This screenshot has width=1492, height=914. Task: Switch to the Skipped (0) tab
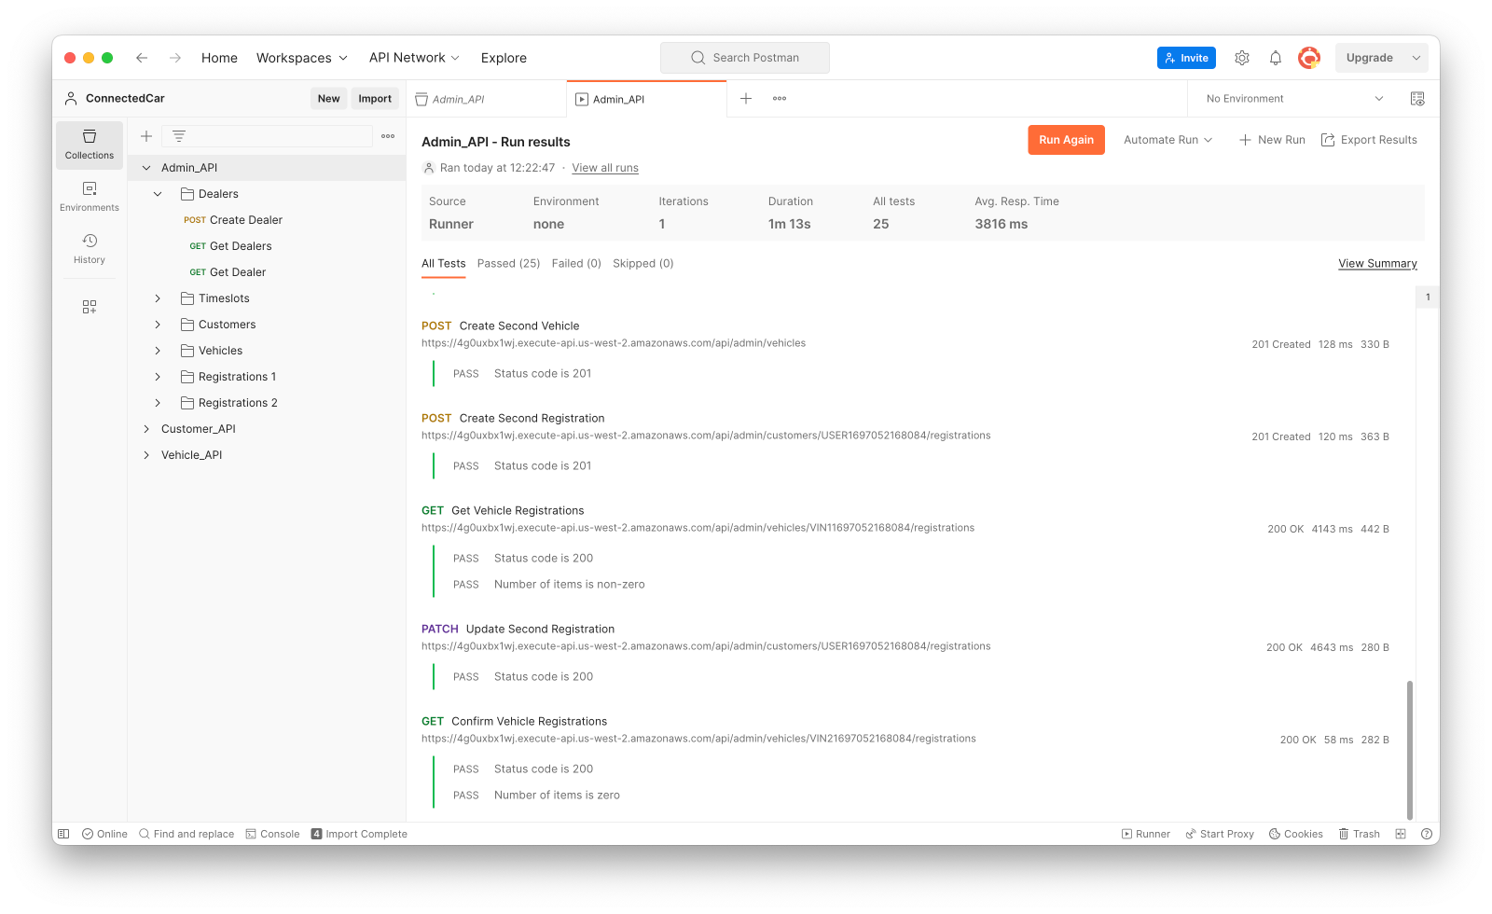pyautogui.click(x=642, y=264)
